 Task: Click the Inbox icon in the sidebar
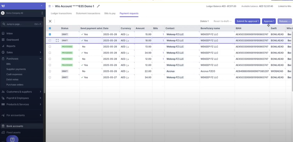(x=3, y=33)
